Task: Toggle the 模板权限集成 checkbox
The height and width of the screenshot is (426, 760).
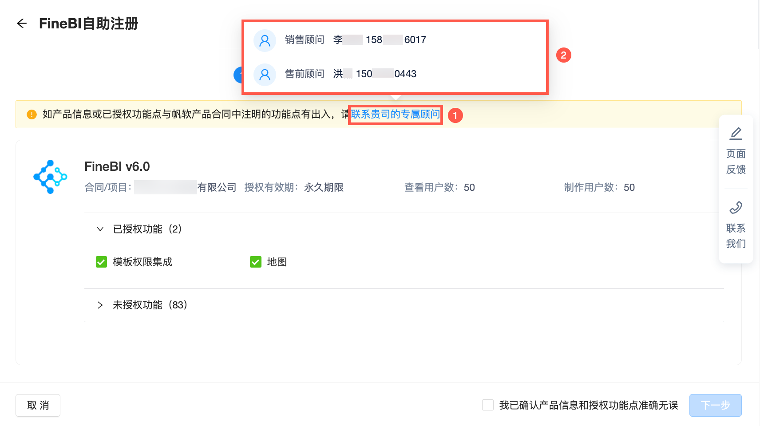Action: click(101, 262)
